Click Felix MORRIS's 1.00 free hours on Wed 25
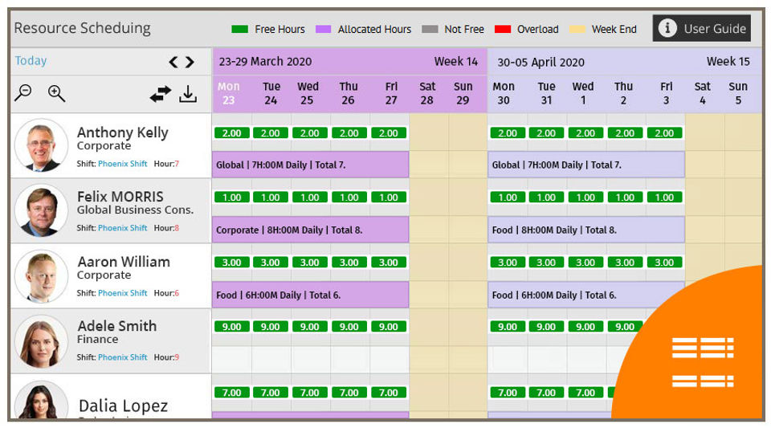This screenshot has width=771, height=428. coord(310,197)
